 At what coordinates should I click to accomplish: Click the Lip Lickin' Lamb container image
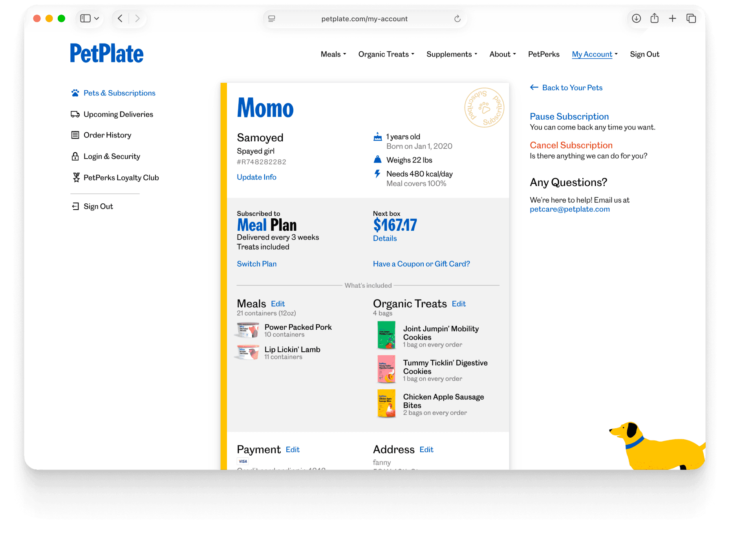tap(247, 352)
